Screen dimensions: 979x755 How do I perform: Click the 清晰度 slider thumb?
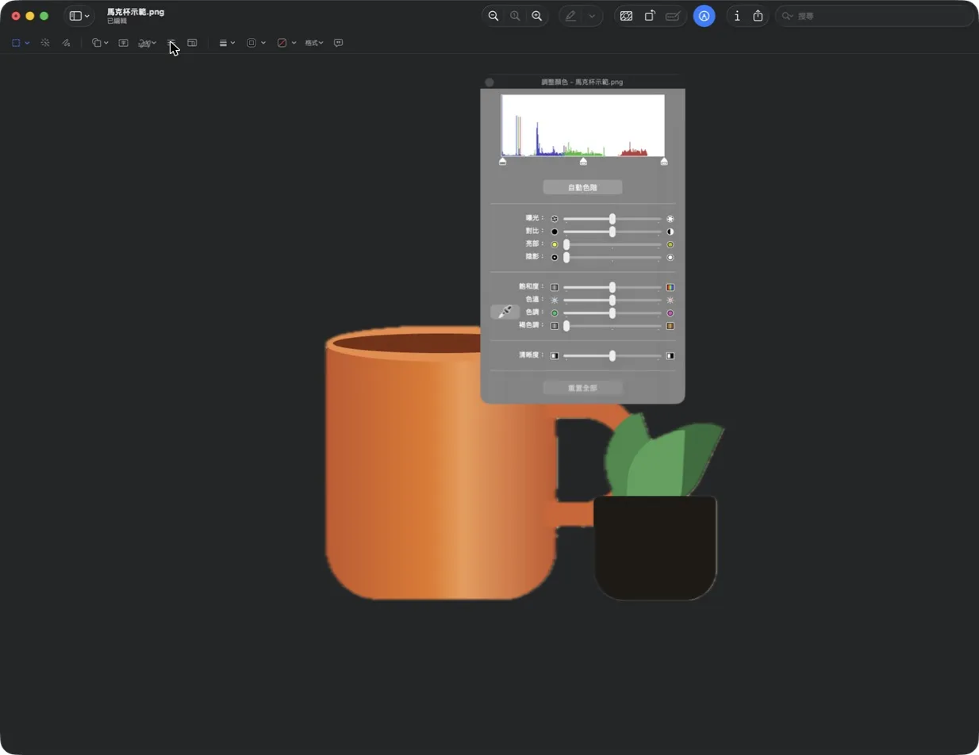[x=612, y=356]
